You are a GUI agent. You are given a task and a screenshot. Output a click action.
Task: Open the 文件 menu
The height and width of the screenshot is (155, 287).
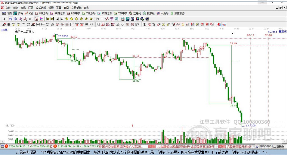[x=8, y=8]
